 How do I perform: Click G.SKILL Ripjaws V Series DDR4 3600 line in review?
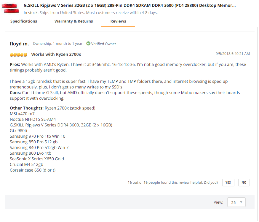61,125
